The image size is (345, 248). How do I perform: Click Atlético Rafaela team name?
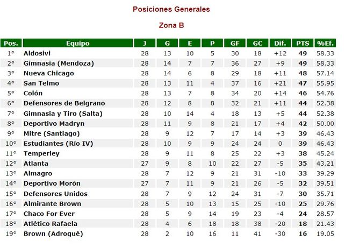tap(51, 224)
